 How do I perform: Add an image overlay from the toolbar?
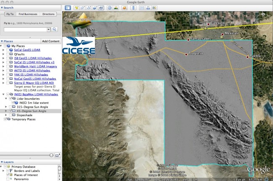click(x=95, y=8)
